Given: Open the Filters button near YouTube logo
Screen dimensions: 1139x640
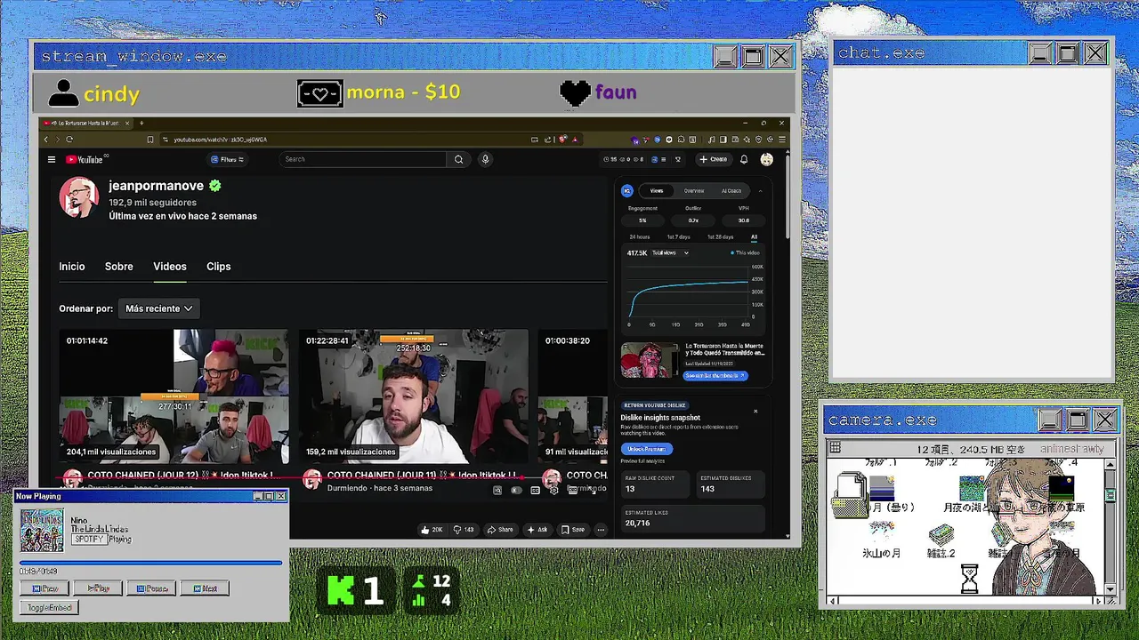Looking at the screenshot, I should coord(227,160).
